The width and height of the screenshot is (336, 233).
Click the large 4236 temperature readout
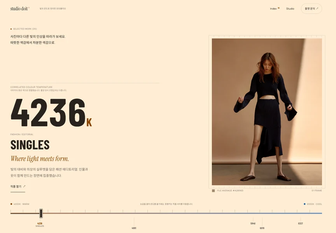coord(51,113)
